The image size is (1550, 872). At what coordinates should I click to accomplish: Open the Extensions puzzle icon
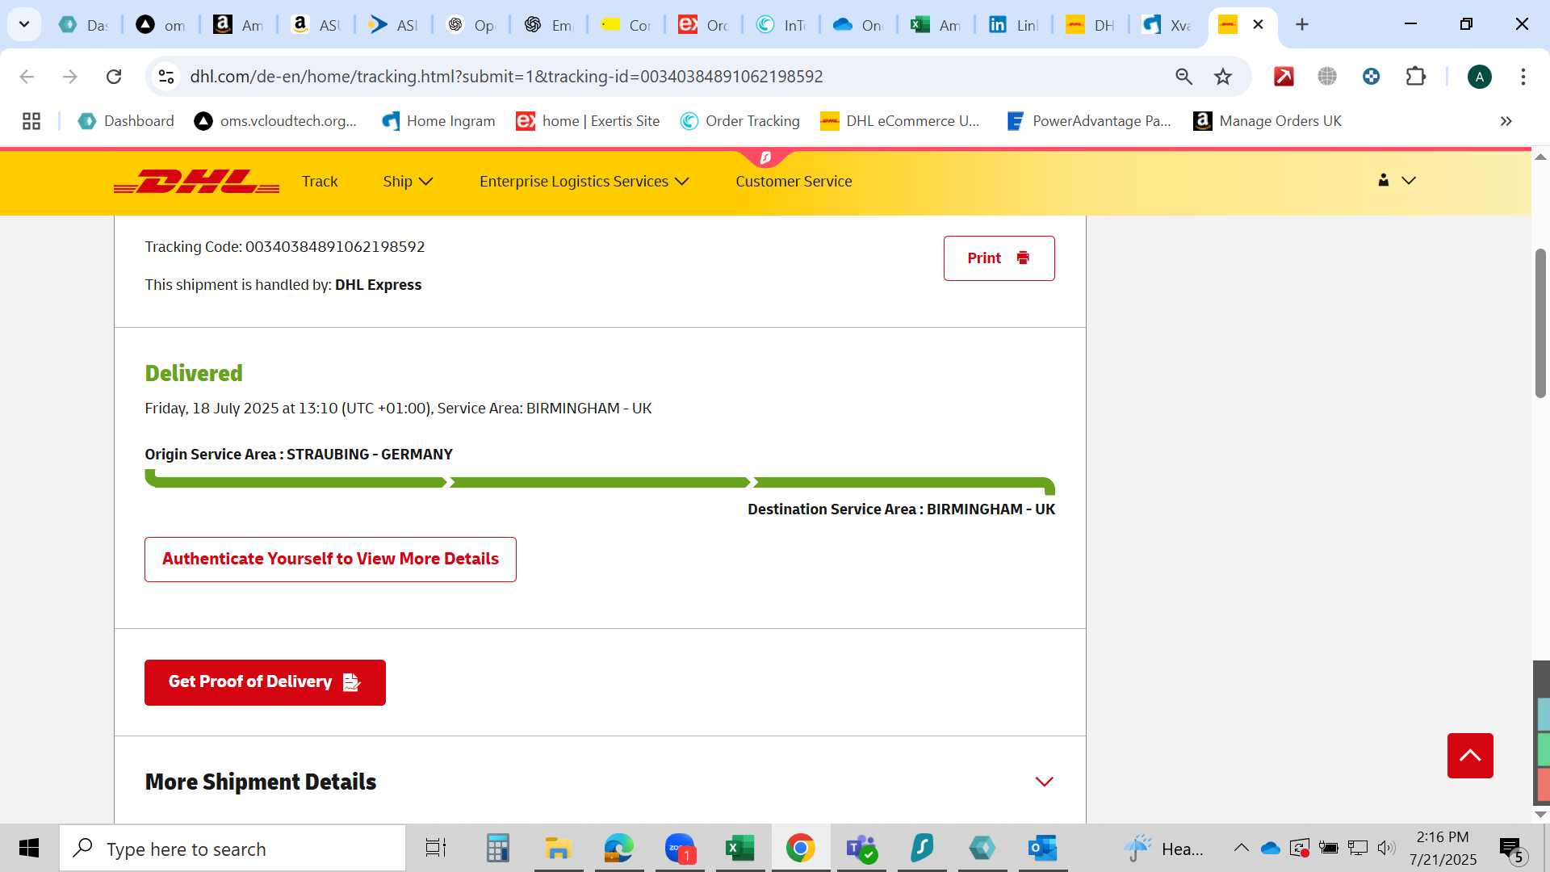tap(1416, 77)
